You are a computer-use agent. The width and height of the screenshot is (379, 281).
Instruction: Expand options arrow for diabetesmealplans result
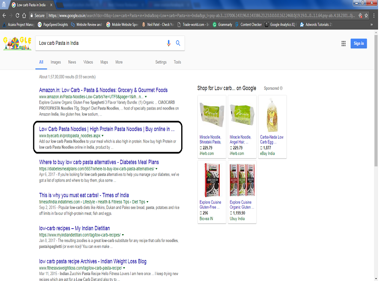coord(157,169)
